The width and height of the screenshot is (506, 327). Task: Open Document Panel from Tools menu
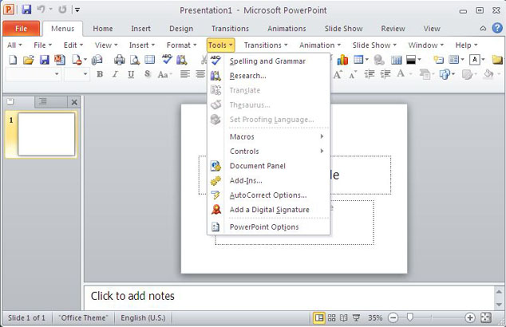coord(268,166)
